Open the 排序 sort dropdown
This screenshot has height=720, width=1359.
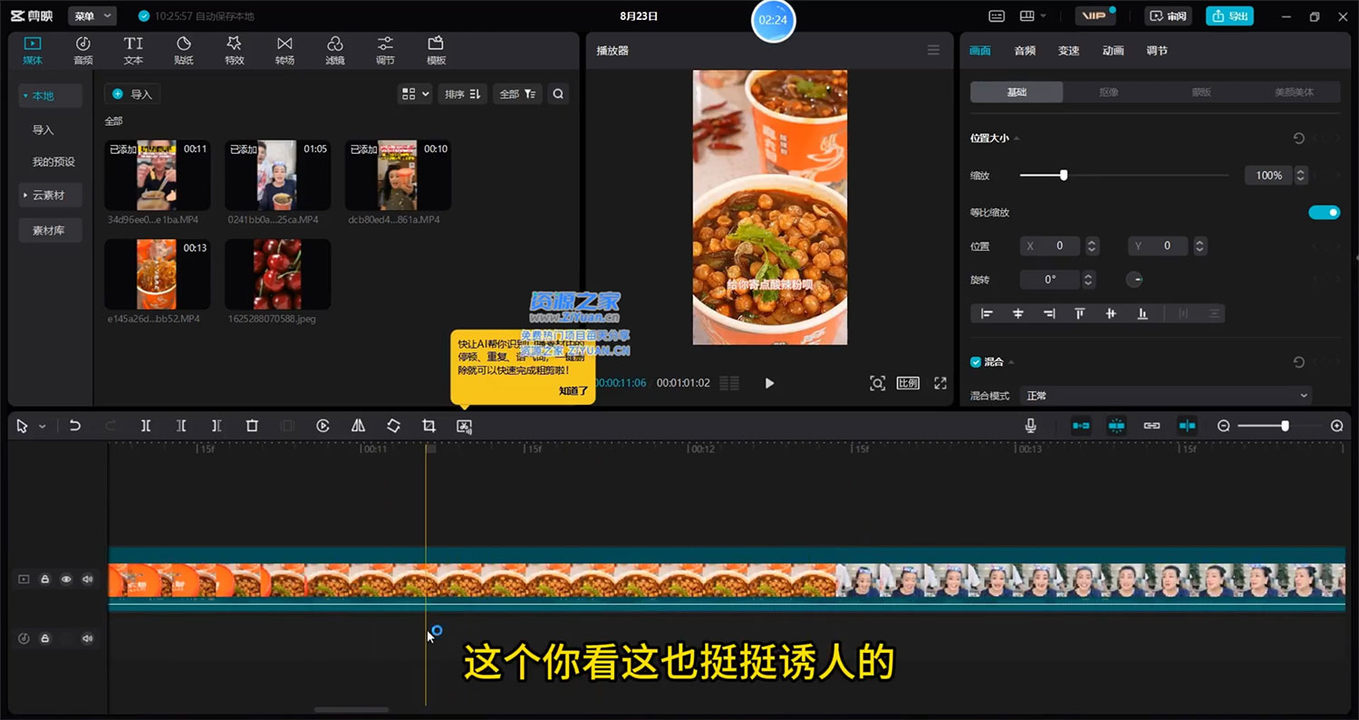(x=462, y=93)
